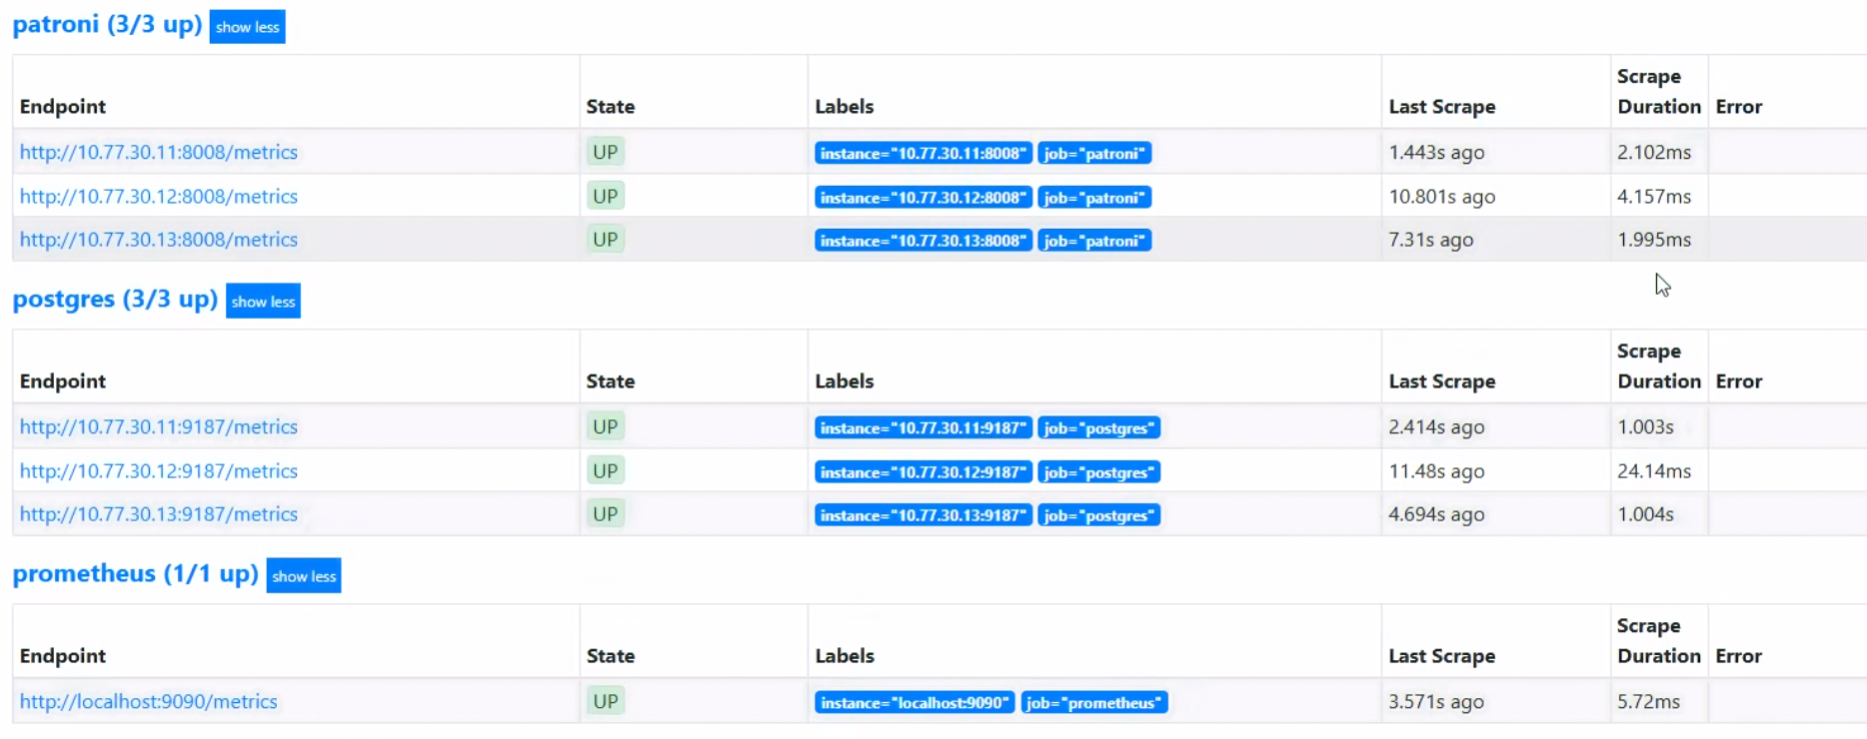The height and width of the screenshot is (739, 1867).
Task: Select the "3.571s ago" last scrape value
Action: 1436,702
